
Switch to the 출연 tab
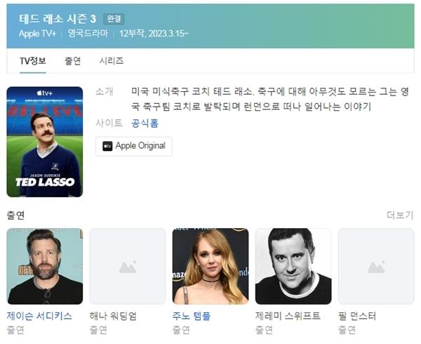(x=72, y=61)
